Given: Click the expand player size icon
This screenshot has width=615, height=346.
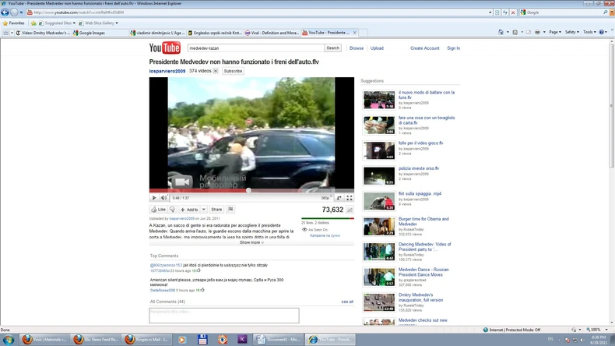Looking at the screenshot, I should 339,198.
